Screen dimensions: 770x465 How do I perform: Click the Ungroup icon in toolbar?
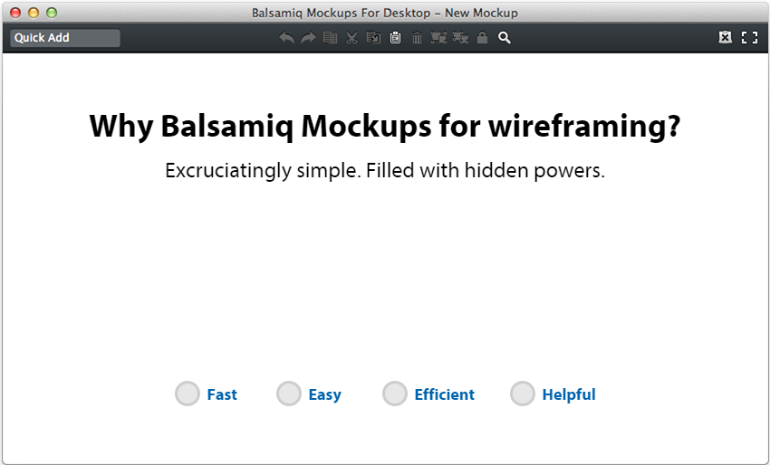click(x=460, y=38)
